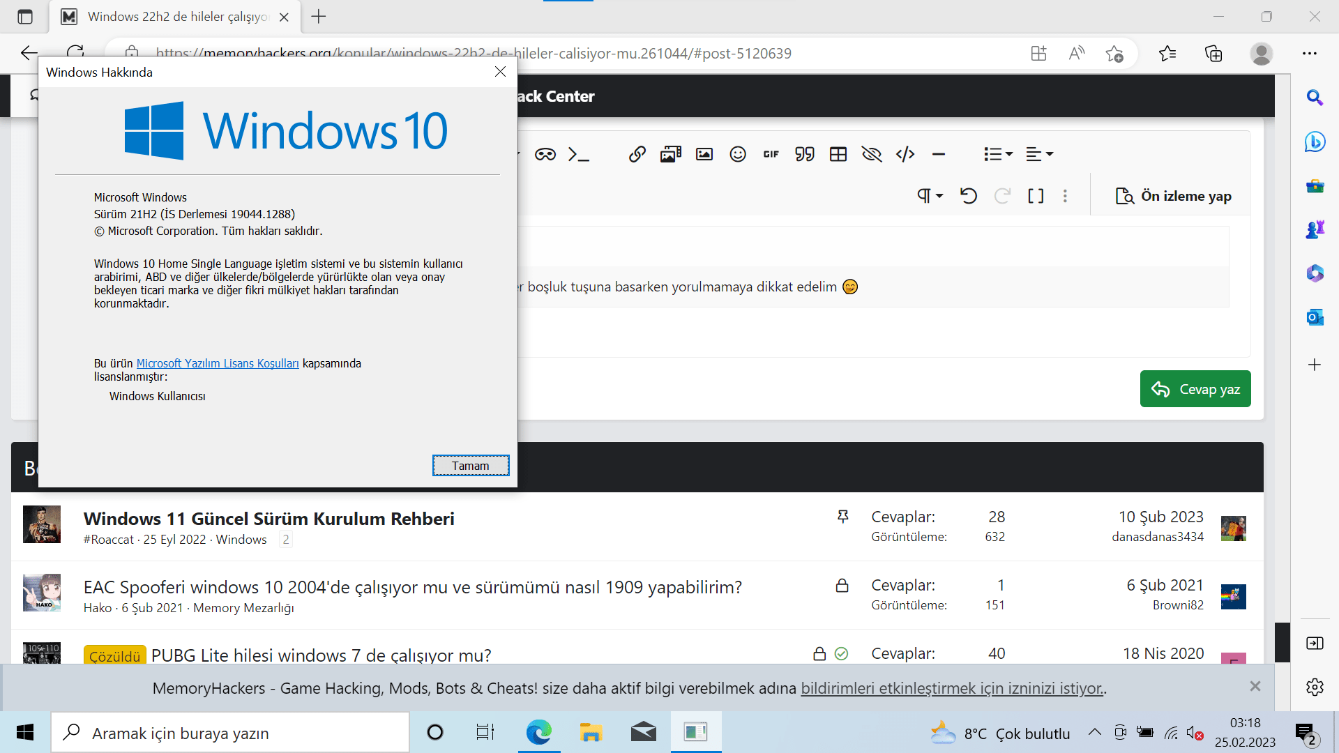Reload the page with the refresh icon
Viewport: 1339px width, 753px height.
[75, 53]
